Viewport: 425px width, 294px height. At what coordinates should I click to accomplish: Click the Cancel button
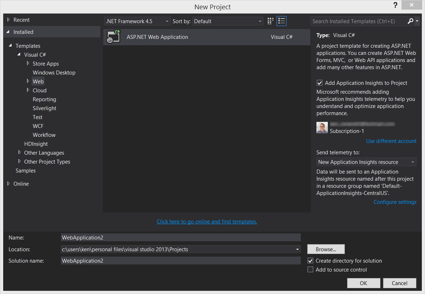[x=399, y=283]
